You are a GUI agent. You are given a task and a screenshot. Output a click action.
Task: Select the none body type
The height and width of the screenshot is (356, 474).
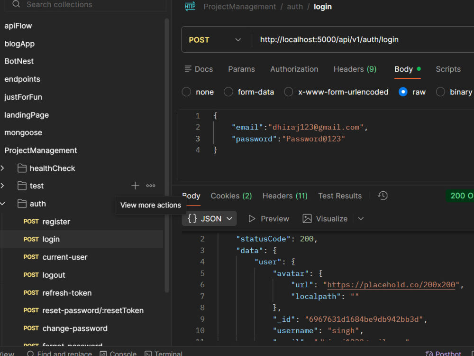[186, 92]
